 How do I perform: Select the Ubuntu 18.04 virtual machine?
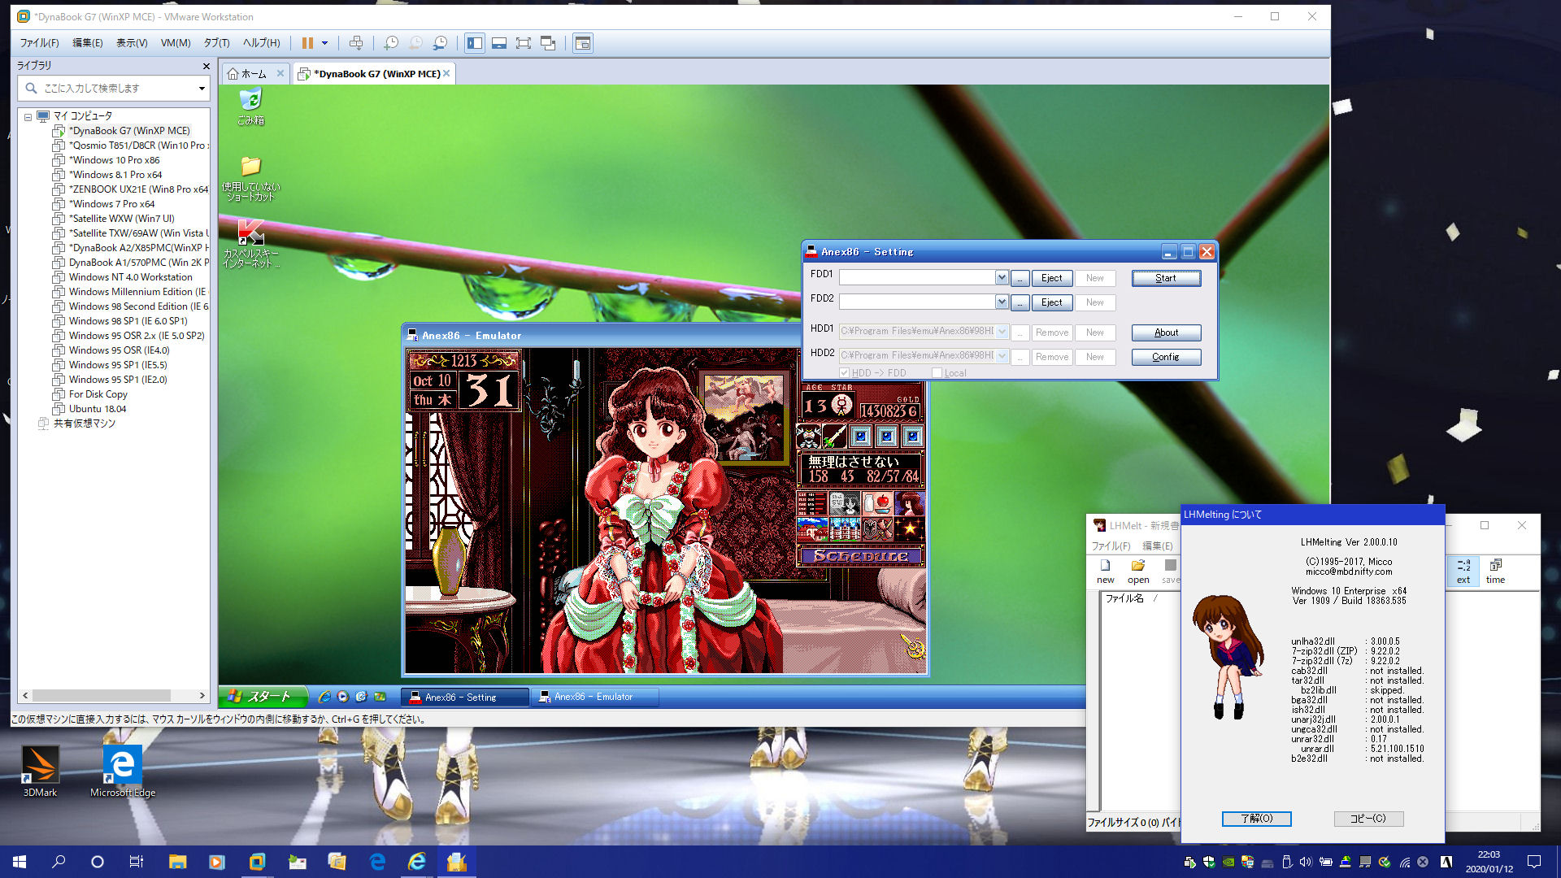[x=97, y=409]
